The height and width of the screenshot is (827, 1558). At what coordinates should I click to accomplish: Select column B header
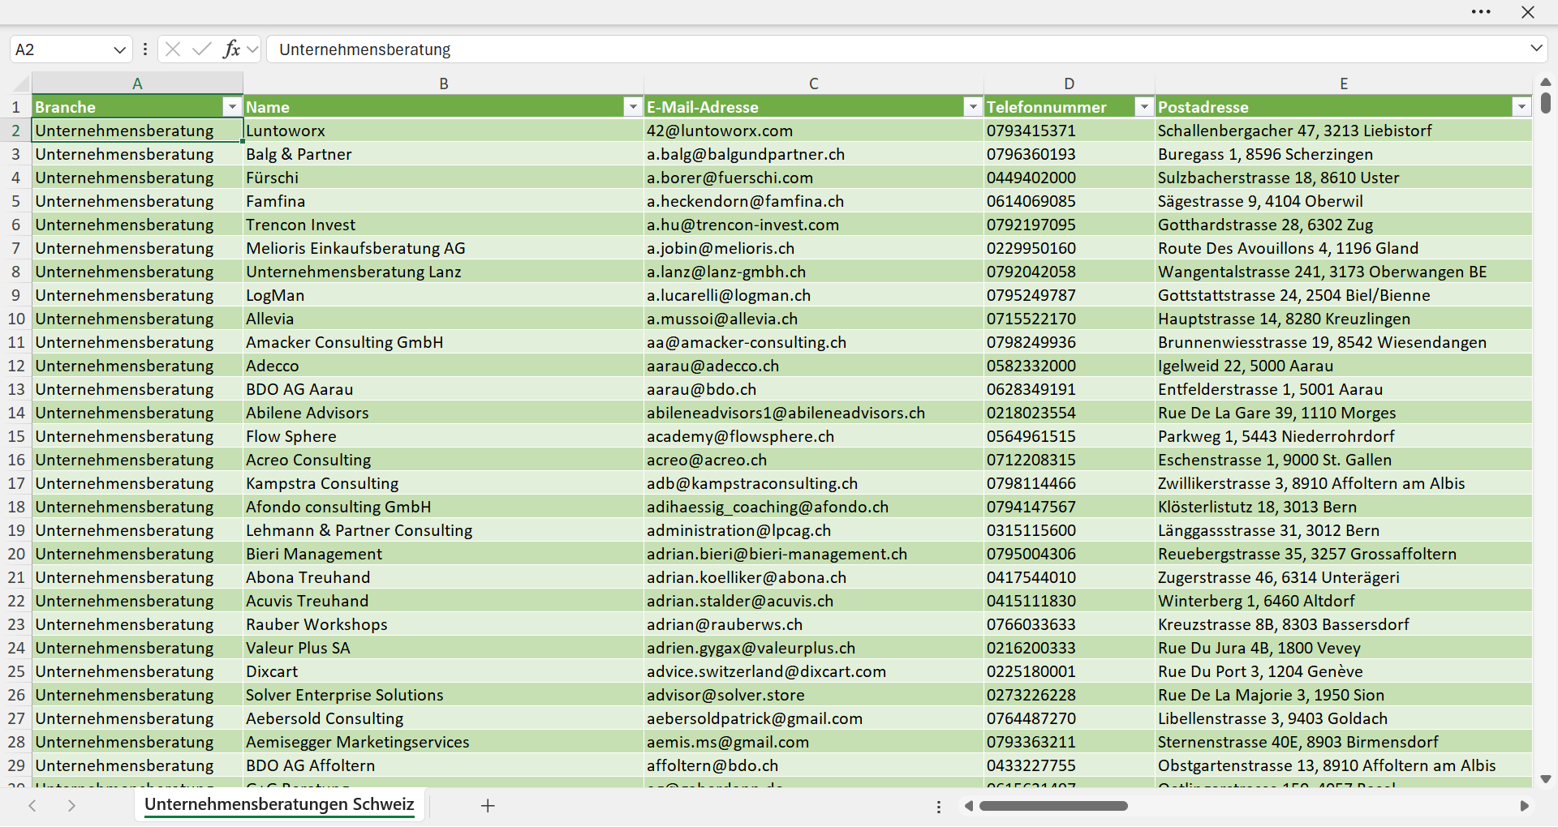444,83
